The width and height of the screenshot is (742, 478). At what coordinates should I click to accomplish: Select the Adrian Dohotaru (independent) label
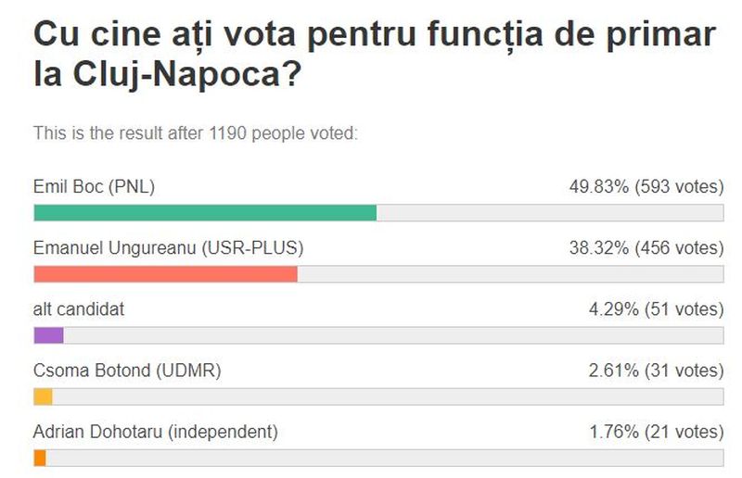tap(156, 432)
